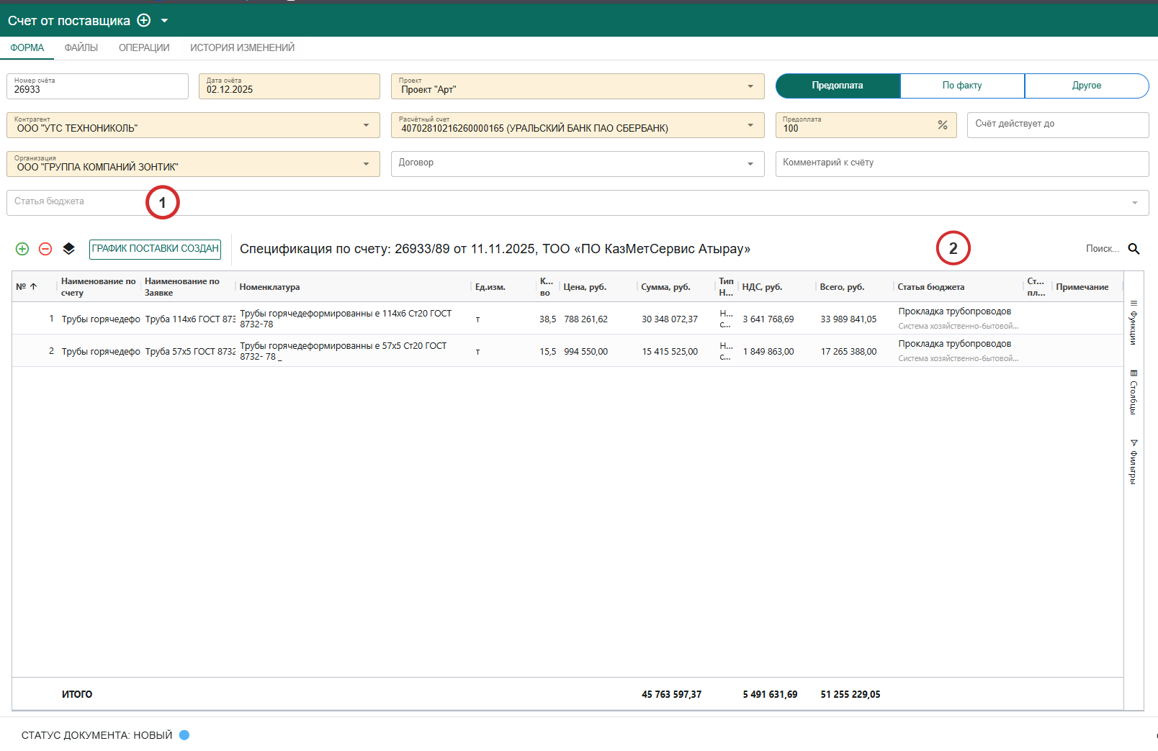Screen dimensions: 1158x751
Task: Expand the Контрагент dropdown
Action: [x=366, y=125]
